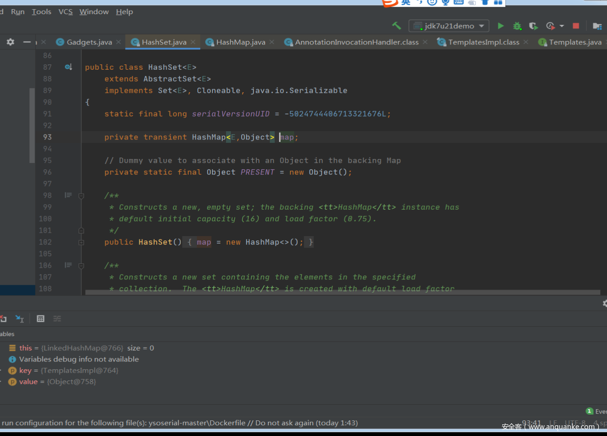Viewport: 607px width, 436px height.
Task: Run the jdk7u21demo configuration
Action: [x=500, y=26]
